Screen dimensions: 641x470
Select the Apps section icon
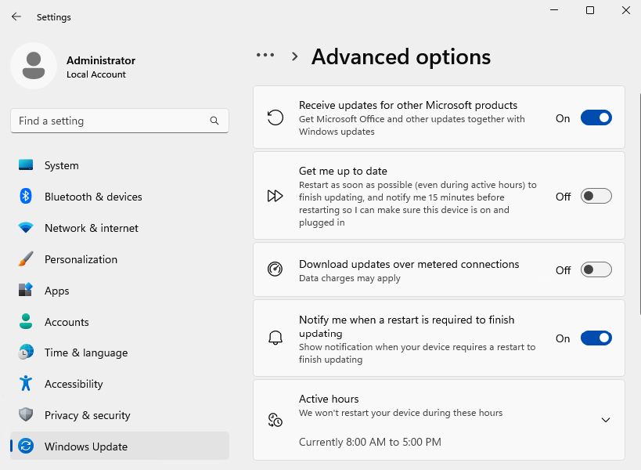pyautogui.click(x=25, y=291)
